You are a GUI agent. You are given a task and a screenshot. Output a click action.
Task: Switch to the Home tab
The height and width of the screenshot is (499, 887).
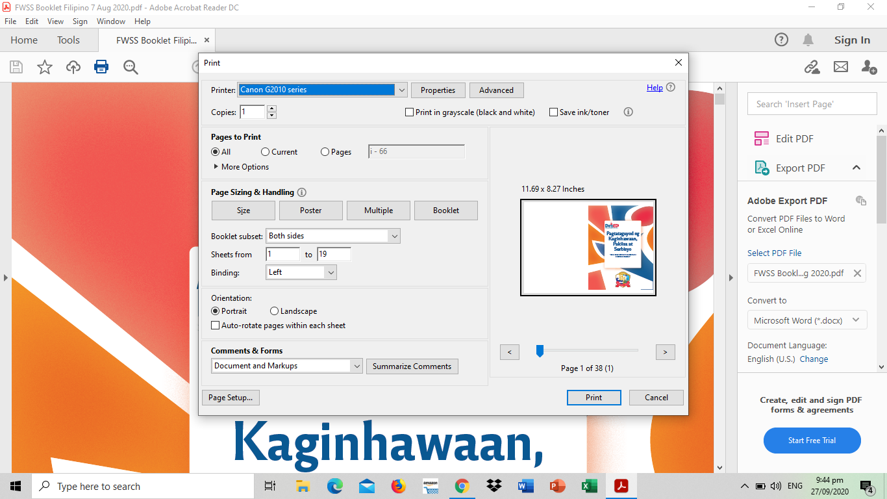click(24, 40)
